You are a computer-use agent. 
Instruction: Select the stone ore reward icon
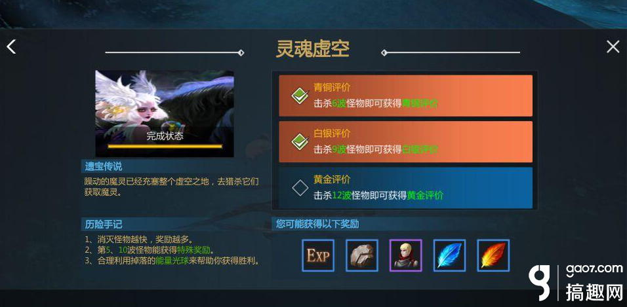click(362, 255)
